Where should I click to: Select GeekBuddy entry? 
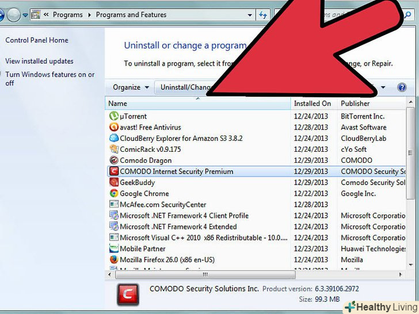coord(138,182)
